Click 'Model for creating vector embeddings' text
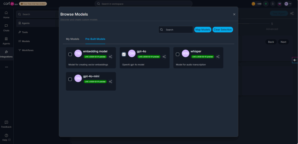The image size is (298, 144). (x=88, y=65)
